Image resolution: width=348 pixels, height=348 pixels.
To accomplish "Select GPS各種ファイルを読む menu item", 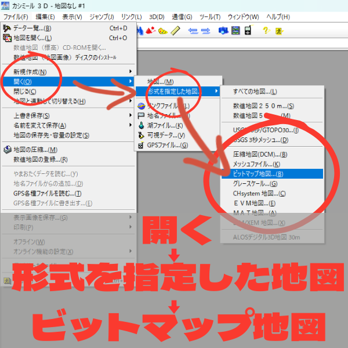I will point(48,193).
